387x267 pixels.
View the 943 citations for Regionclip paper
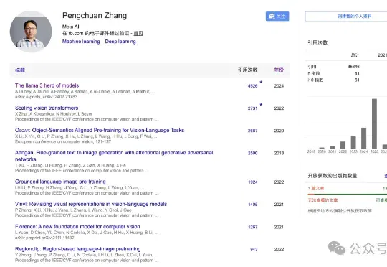pyautogui.click(x=254, y=250)
